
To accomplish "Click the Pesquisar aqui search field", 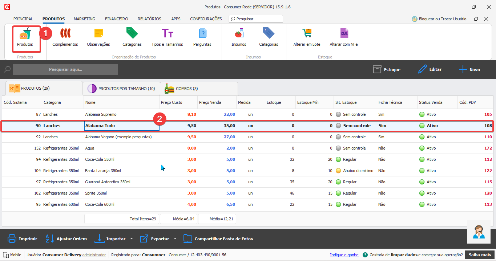I will (65, 69).
